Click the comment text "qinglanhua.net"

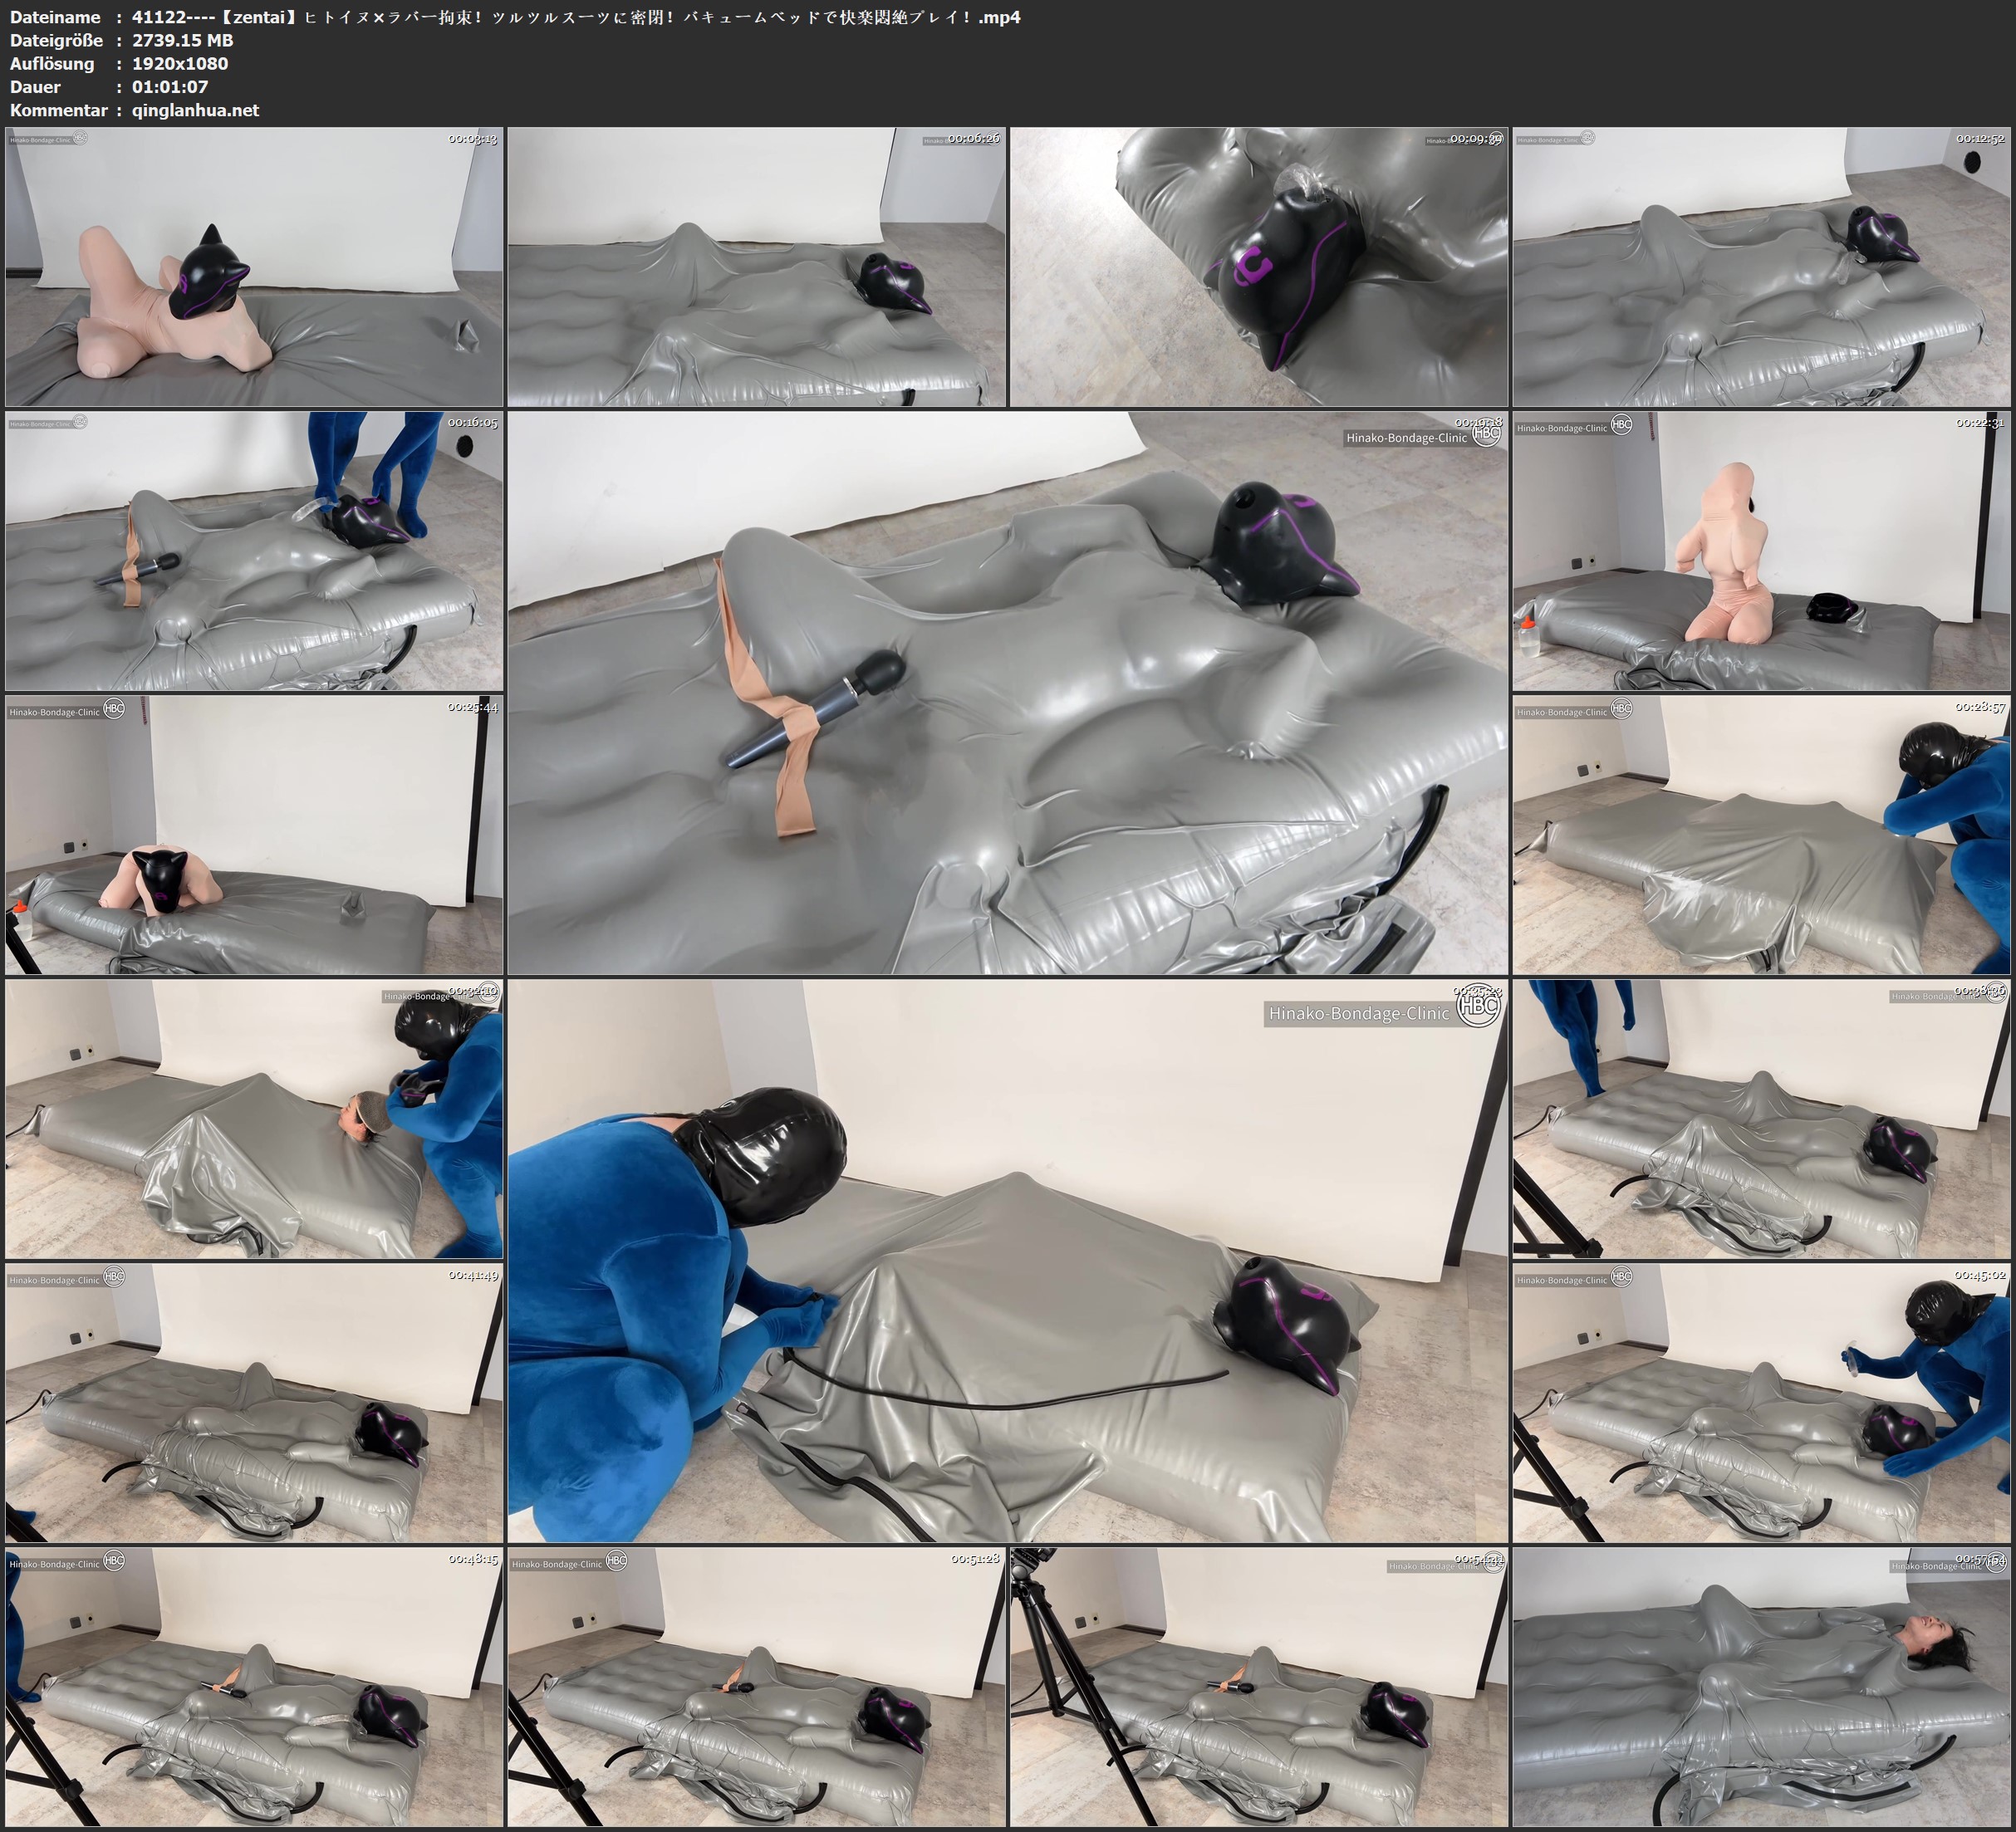pyautogui.click(x=196, y=110)
